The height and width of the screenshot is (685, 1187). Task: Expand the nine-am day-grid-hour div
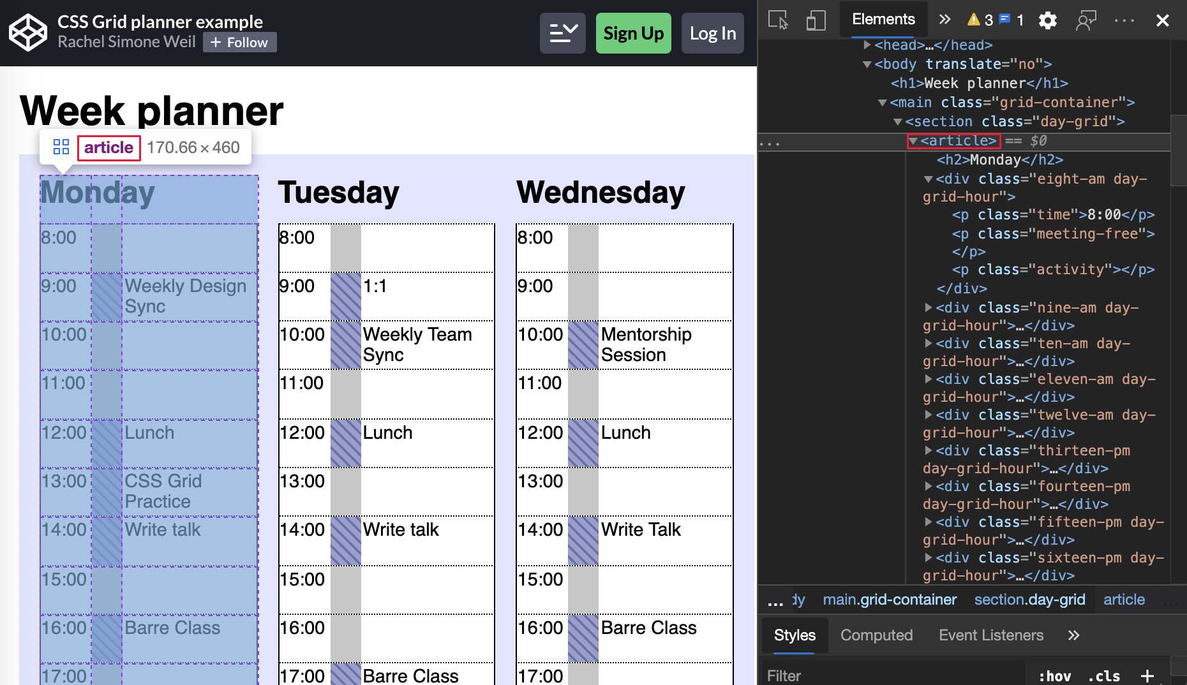point(929,307)
